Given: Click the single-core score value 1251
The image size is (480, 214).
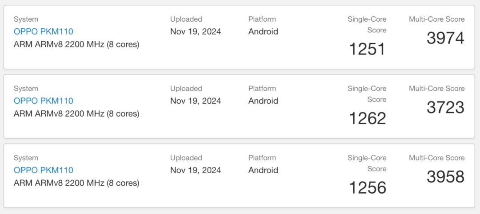Looking at the screenshot, I should tap(367, 49).
